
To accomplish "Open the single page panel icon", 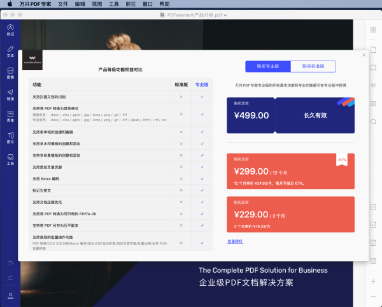I will point(373,50).
